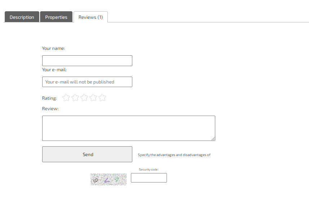
Task: Select the fifth rating star
Action: point(102,98)
